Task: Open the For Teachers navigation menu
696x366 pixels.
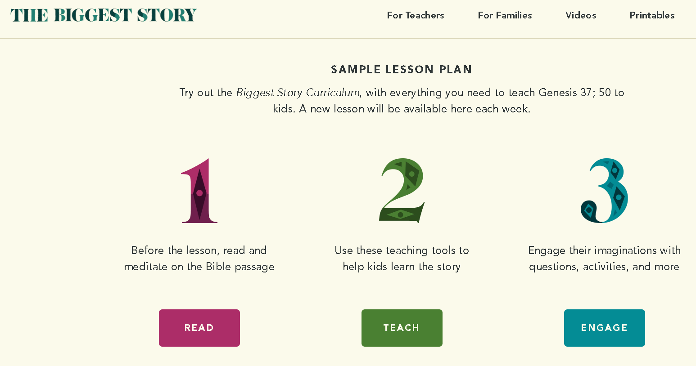Action: point(415,15)
